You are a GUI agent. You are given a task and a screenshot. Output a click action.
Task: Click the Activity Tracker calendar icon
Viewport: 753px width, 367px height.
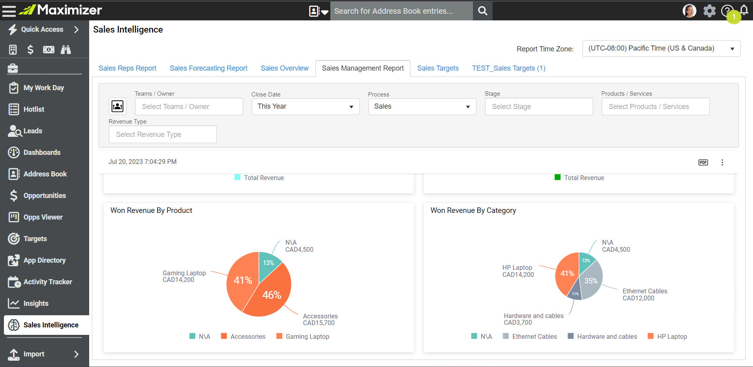point(14,282)
